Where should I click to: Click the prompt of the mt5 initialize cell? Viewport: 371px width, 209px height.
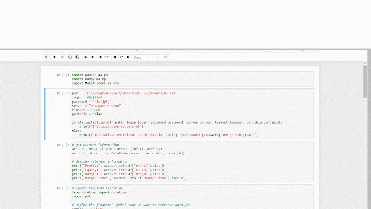tap(63, 93)
